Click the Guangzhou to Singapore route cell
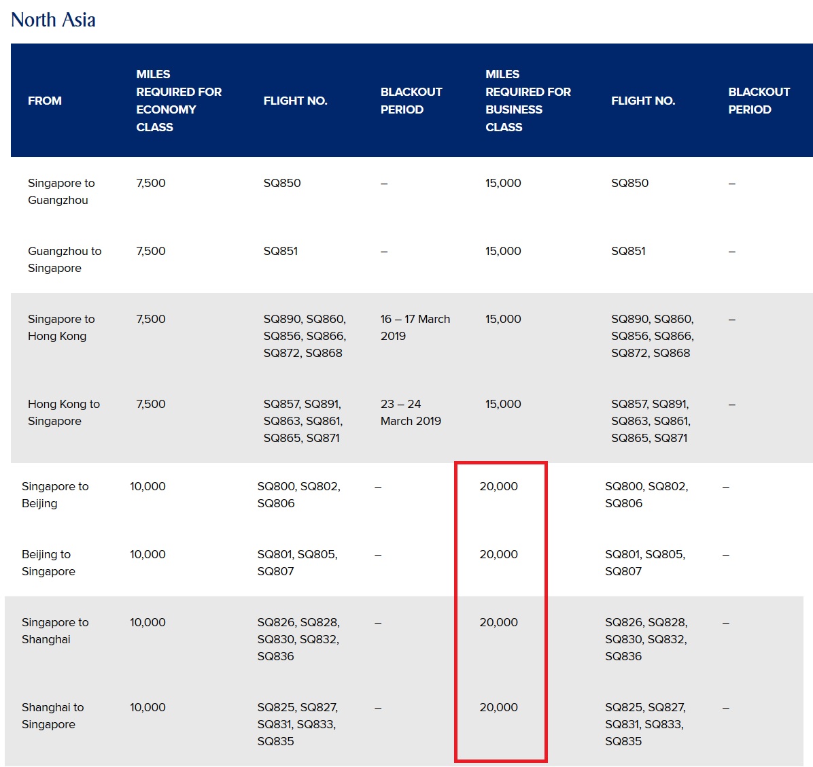 [65, 260]
